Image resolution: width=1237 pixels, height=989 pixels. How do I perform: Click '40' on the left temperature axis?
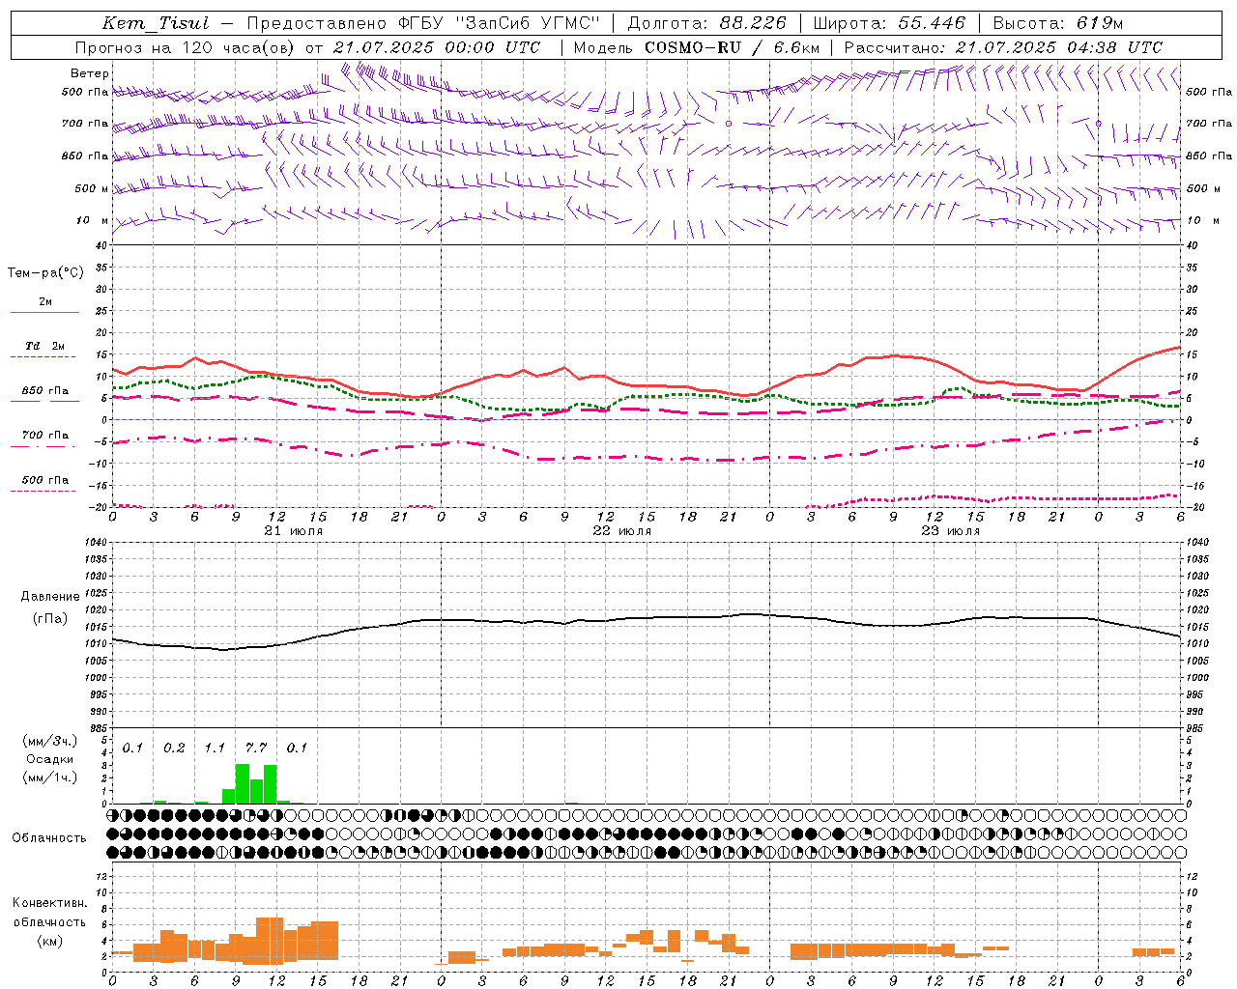(101, 245)
